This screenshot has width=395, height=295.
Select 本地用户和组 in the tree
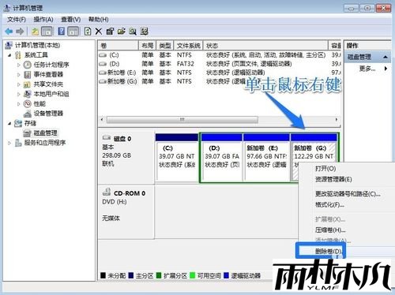click(51, 94)
